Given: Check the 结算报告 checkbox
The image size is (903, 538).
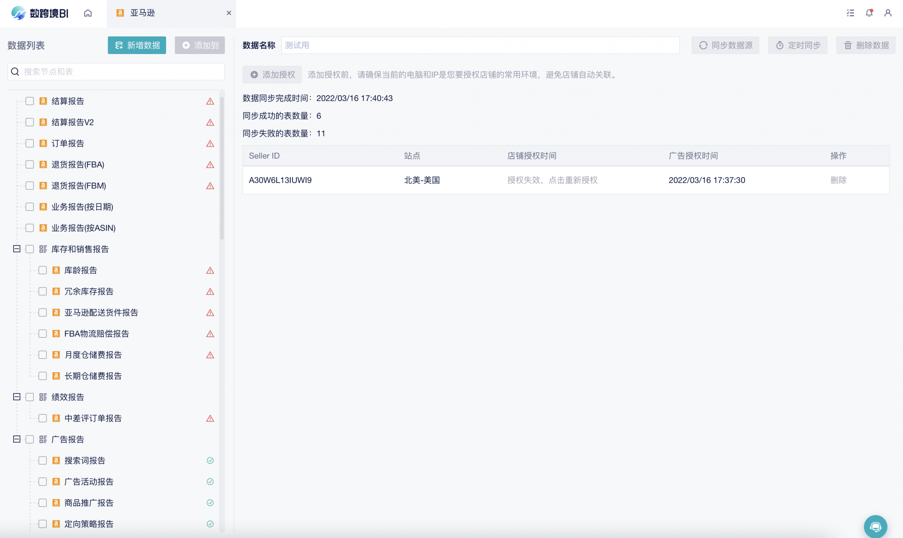Looking at the screenshot, I should click(30, 101).
